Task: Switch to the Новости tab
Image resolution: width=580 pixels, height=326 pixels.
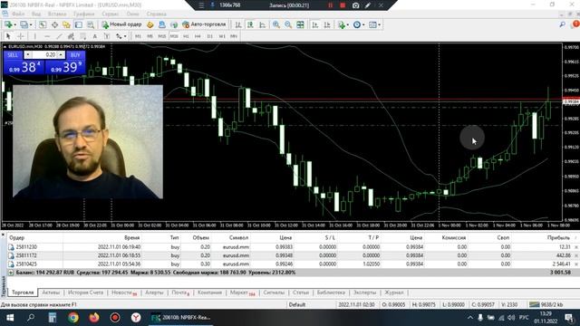Action: click(x=124, y=292)
